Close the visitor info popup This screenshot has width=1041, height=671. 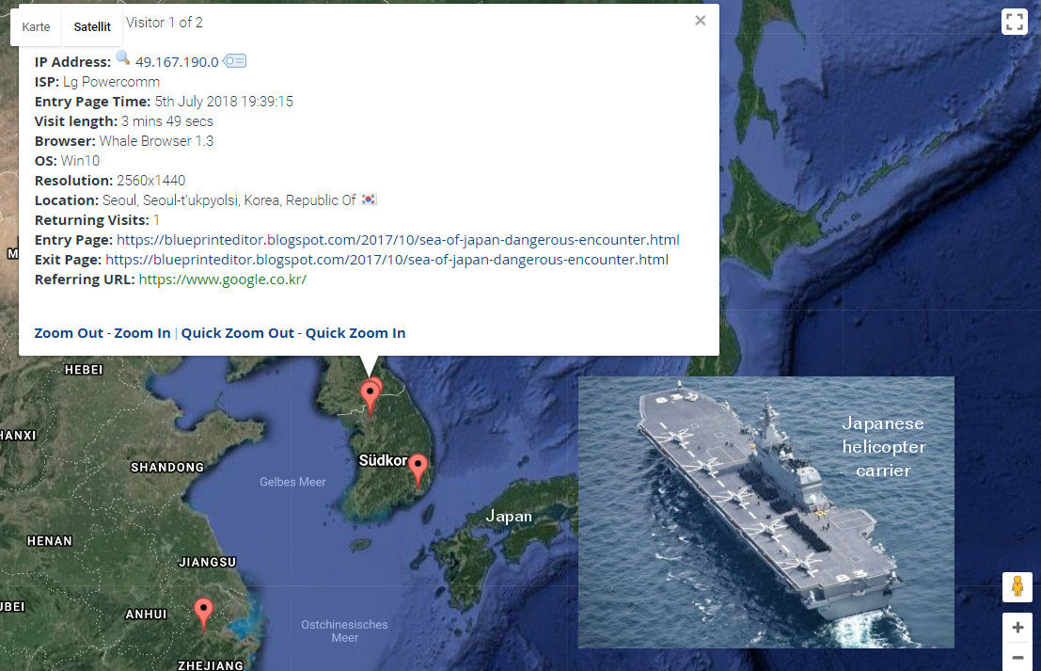pyautogui.click(x=700, y=21)
